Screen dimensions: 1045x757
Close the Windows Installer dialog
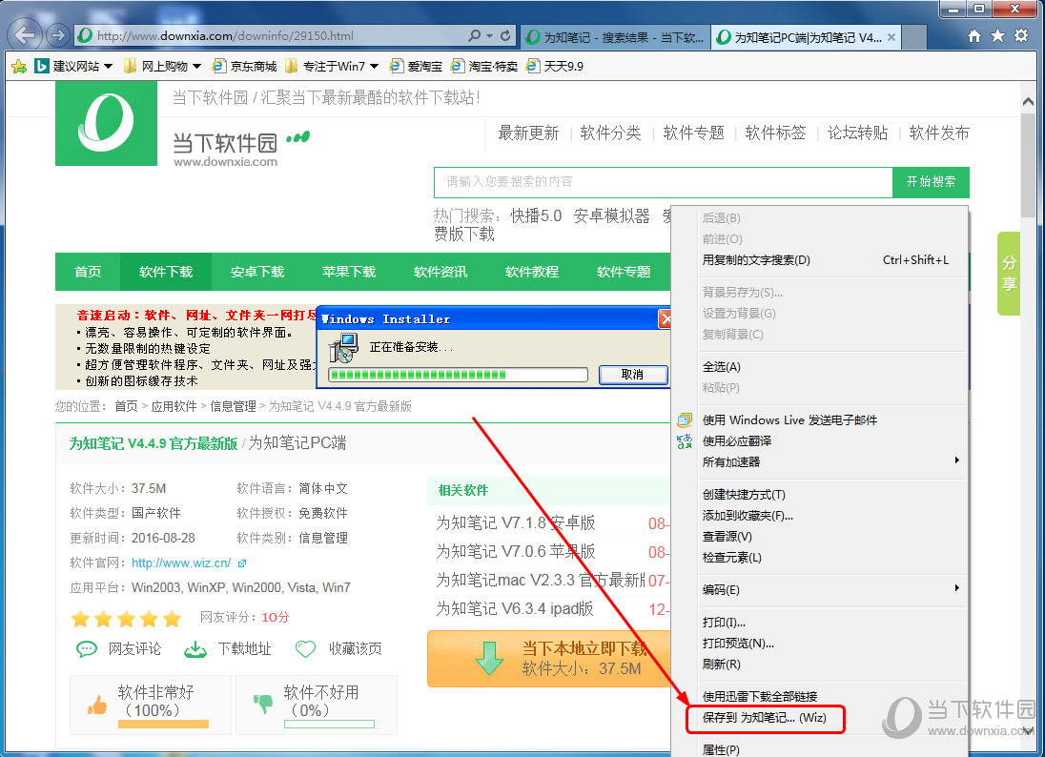665,319
